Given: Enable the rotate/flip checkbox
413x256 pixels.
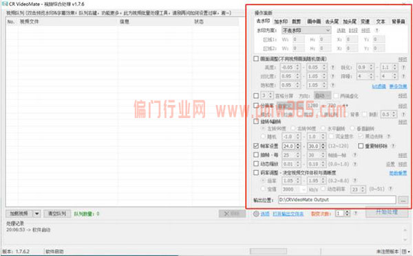Looking at the screenshot, I should pos(256,121).
